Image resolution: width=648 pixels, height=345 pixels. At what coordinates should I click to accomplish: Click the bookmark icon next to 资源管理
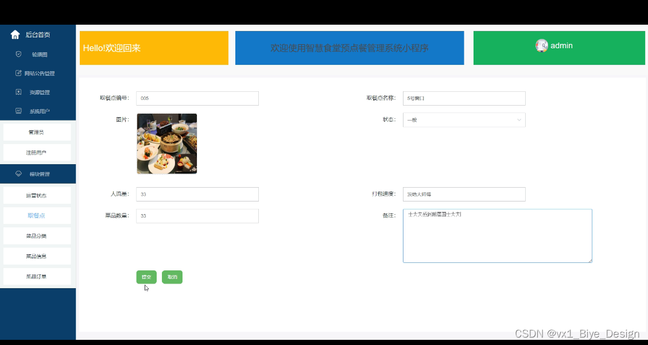[18, 92]
